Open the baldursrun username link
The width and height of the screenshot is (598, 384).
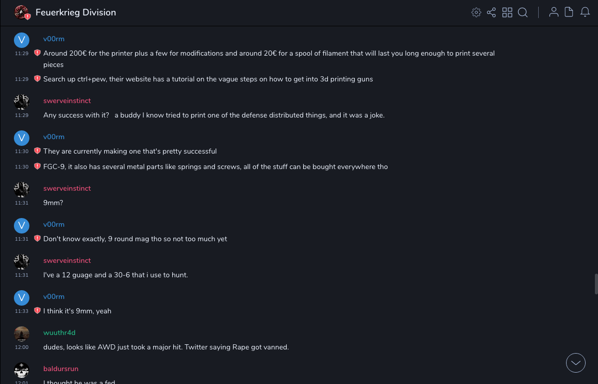(x=61, y=369)
